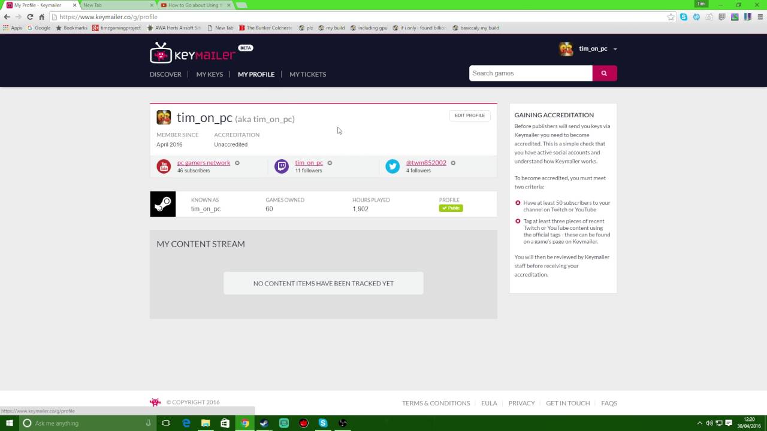Open the MY TICKETS navigation item
Image resolution: width=767 pixels, height=431 pixels.
click(x=307, y=74)
